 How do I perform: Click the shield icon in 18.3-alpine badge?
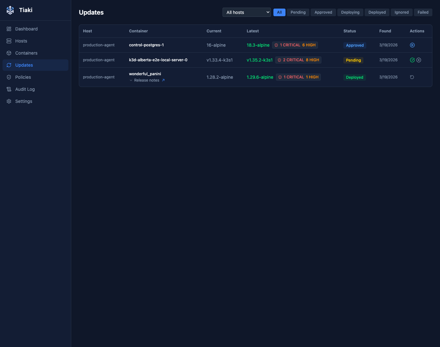tap(276, 45)
